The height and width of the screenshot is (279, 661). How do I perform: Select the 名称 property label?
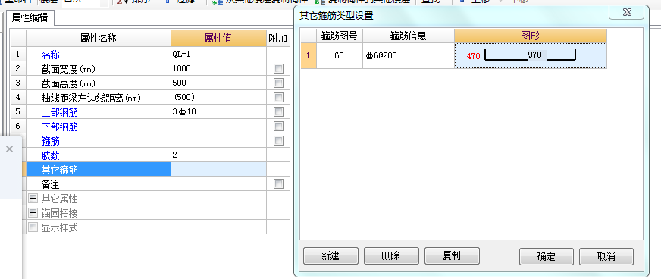(x=50, y=55)
